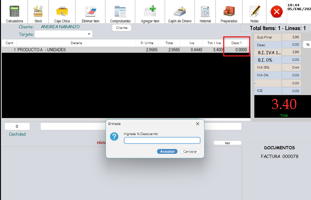Click Cancelar in the Entrada dialog
The width and height of the screenshot is (311, 200).
(190, 151)
